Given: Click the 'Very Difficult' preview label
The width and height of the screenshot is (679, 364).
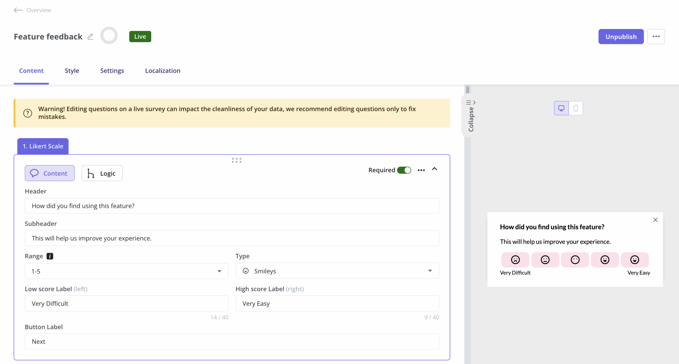Looking at the screenshot, I should pyautogui.click(x=515, y=273).
